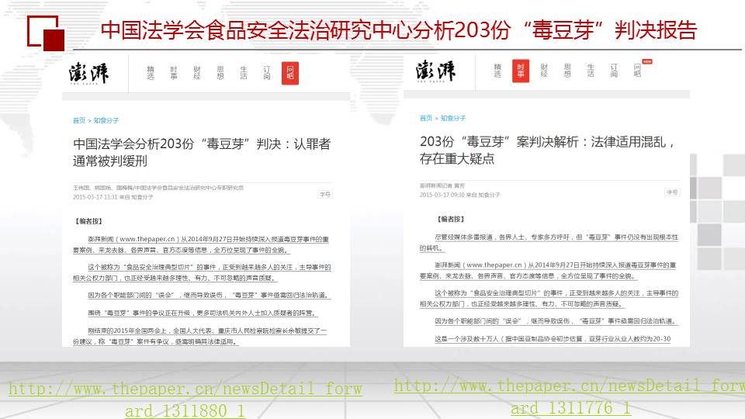
Task: Click 首页 breadcrumb link in left article
Action: 78,120
